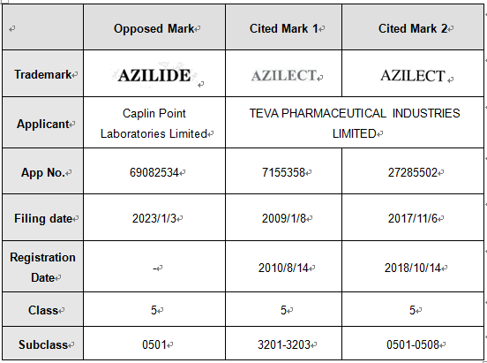Click subclass range 0501-0508
Screen dimensions: 487x363
413,344
